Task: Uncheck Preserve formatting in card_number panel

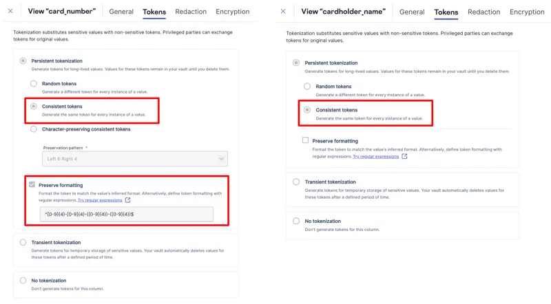Action: pos(32,185)
